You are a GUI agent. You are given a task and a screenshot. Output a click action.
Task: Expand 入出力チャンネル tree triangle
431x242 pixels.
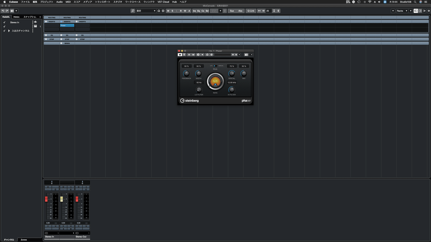coord(9,31)
